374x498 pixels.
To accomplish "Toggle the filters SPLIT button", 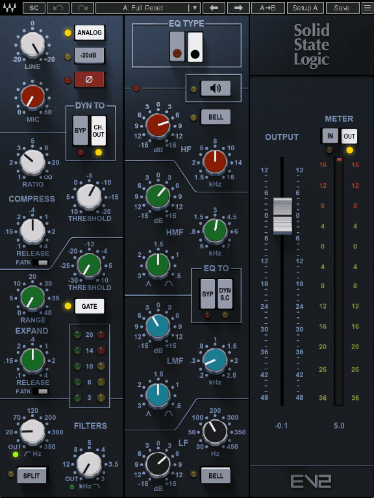I will click(x=31, y=475).
